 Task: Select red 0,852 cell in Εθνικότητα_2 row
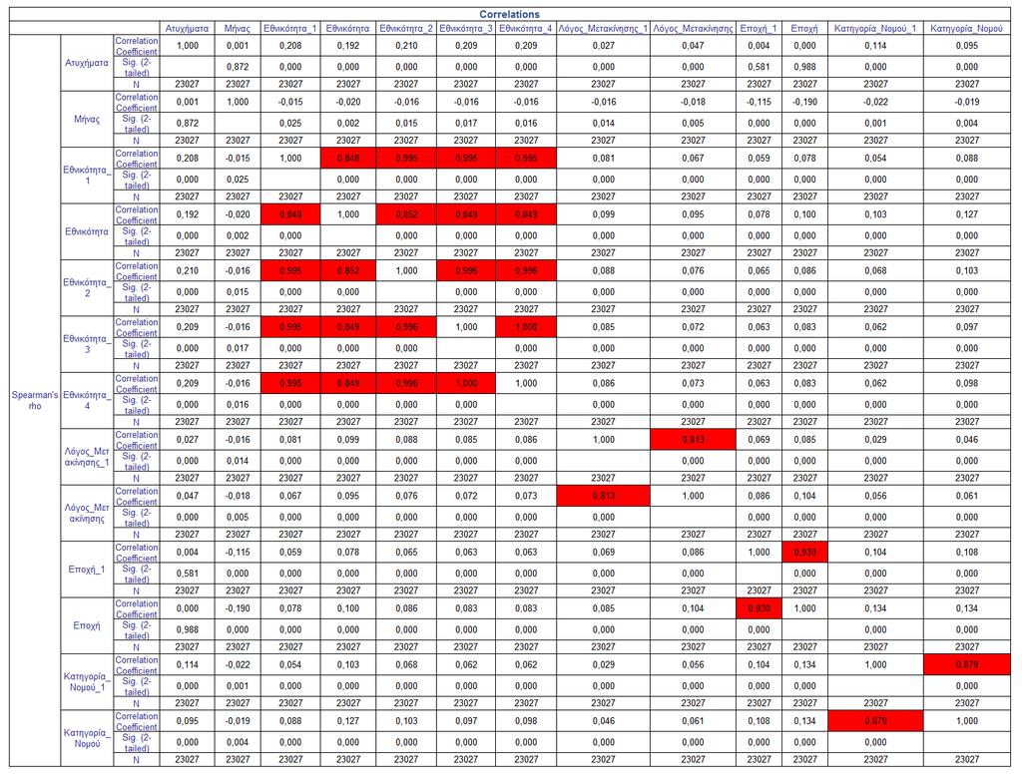[x=348, y=271]
